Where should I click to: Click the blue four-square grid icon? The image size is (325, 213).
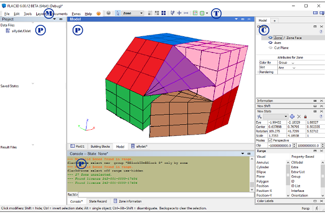click(164, 13)
